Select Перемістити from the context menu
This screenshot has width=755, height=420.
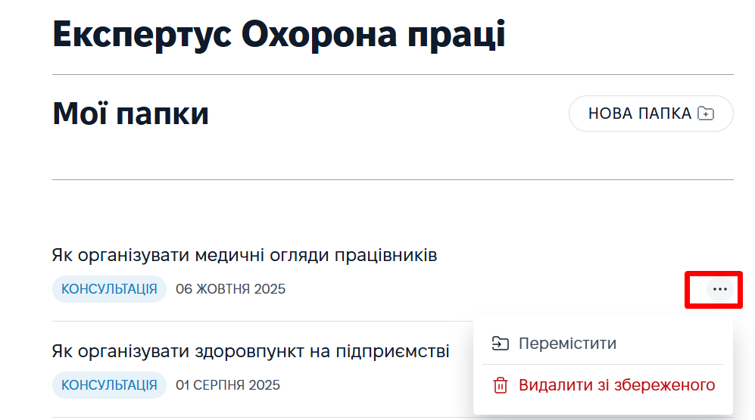point(567,344)
